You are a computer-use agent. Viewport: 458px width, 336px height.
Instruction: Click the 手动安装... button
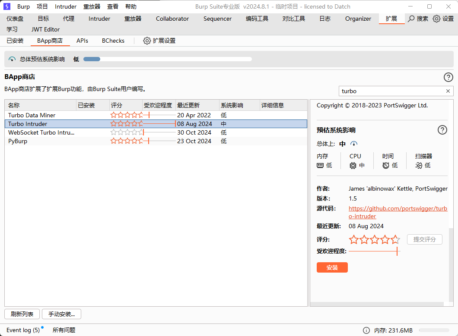(x=62, y=314)
